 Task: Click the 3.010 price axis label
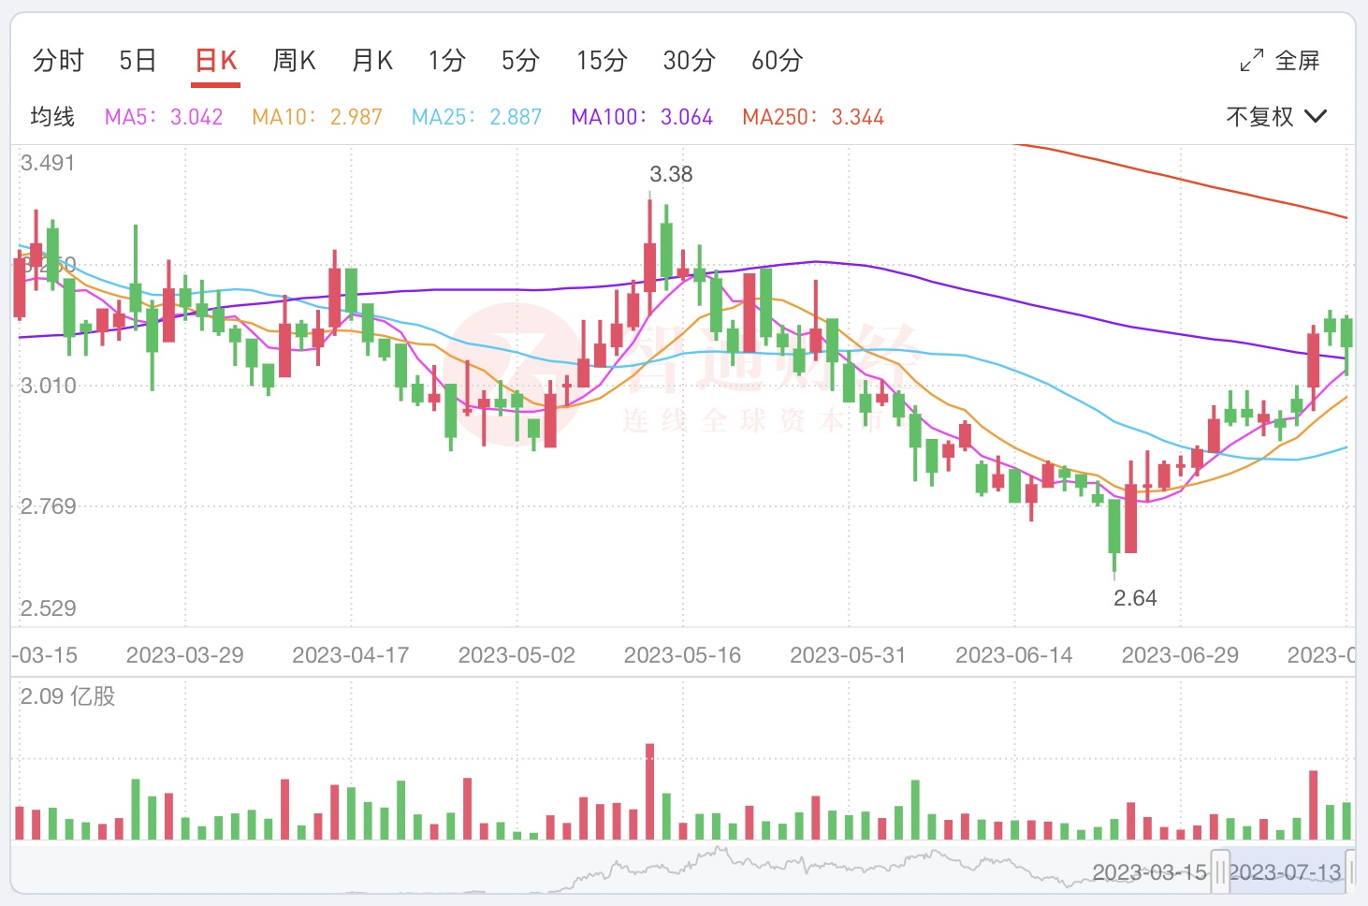point(49,386)
